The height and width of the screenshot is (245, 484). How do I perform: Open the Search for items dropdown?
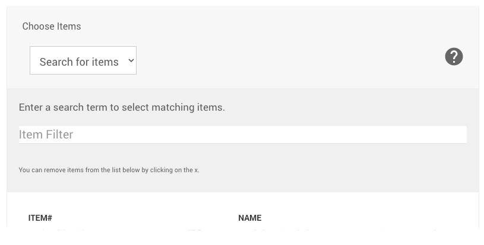[83, 61]
